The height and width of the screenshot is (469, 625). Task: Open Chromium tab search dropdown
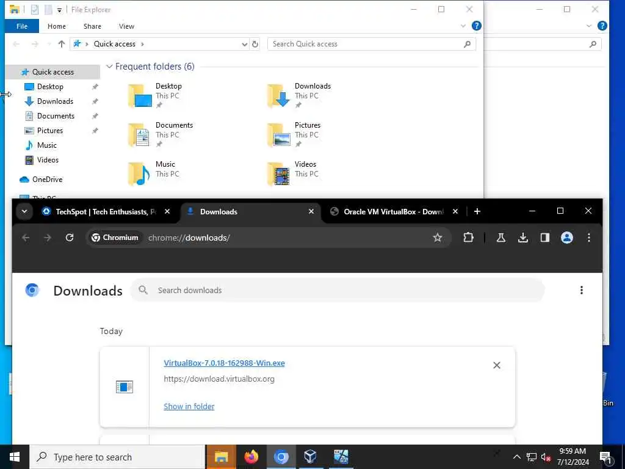(24, 211)
